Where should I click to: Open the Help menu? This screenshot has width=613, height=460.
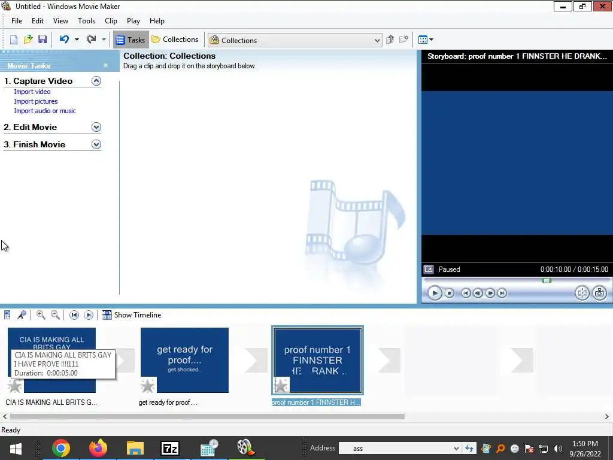[x=157, y=21]
